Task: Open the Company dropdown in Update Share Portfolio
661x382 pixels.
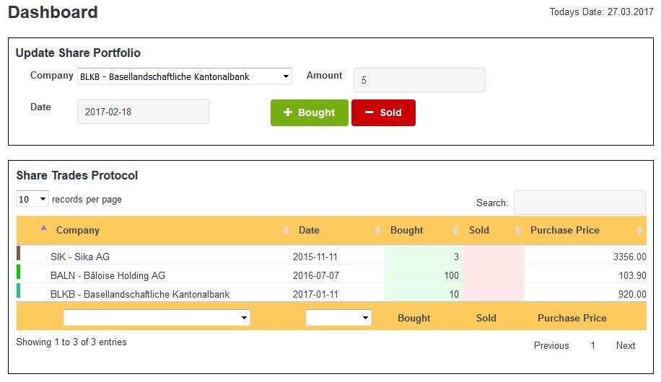Action: click(185, 76)
